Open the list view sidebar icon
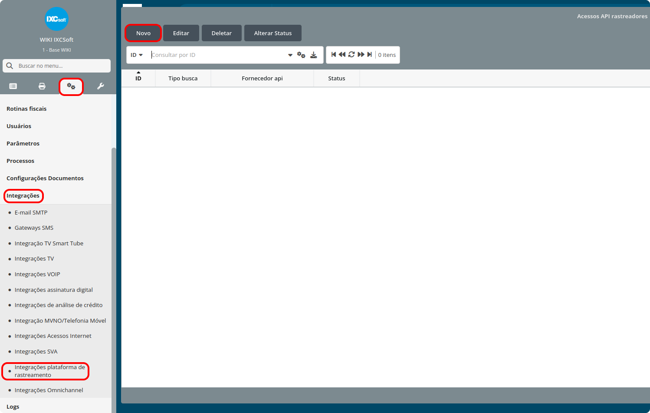The width and height of the screenshot is (650, 413). (x=13, y=86)
